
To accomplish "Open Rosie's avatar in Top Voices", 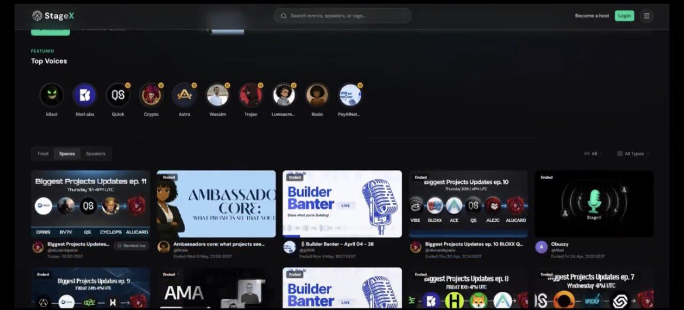I will click(317, 95).
